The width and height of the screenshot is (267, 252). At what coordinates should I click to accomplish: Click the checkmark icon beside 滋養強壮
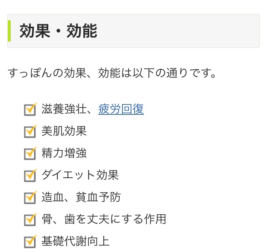pos(30,110)
